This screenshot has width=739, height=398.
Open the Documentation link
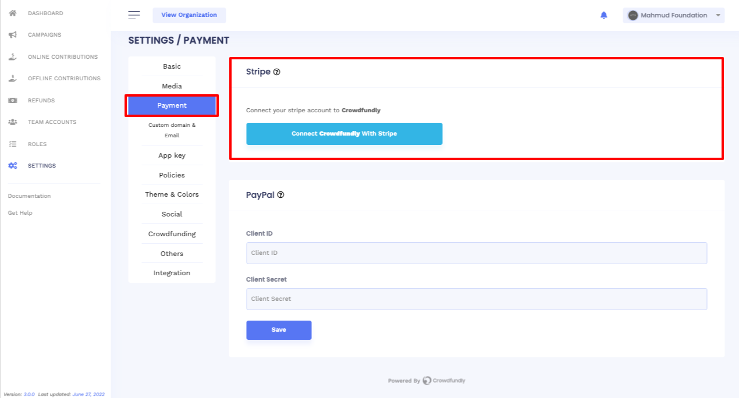pyautogui.click(x=29, y=196)
